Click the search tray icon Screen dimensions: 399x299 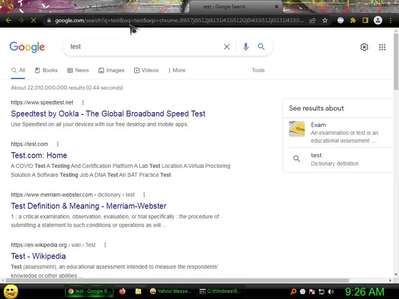293,292
